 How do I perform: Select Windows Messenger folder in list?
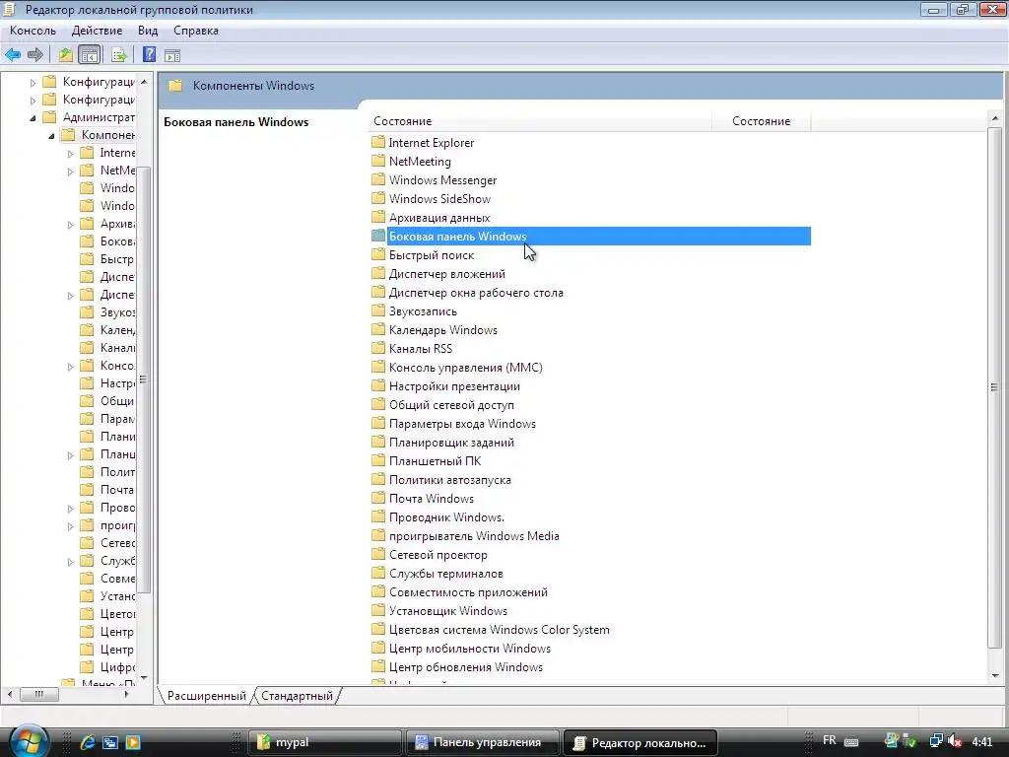click(x=434, y=180)
